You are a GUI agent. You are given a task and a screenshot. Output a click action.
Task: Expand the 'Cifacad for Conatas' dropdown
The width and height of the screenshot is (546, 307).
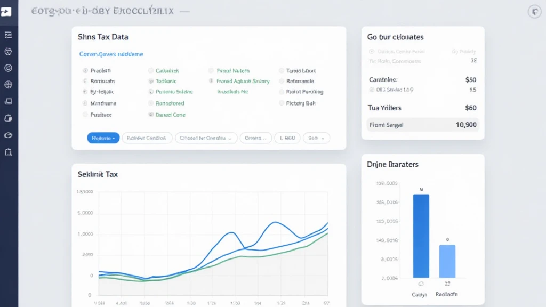click(206, 138)
